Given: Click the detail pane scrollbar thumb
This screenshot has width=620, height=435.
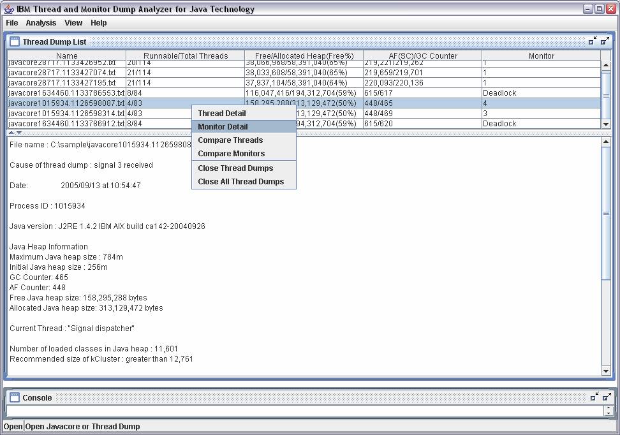Looking at the screenshot, I should [x=606, y=214].
